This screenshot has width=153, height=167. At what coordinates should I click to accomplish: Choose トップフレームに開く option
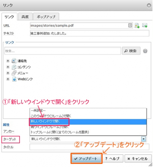[88, 132]
